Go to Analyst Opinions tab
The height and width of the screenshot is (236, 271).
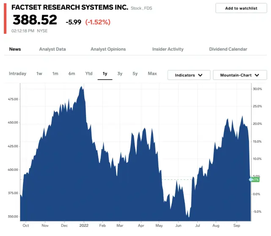pyautogui.click(x=108, y=49)
